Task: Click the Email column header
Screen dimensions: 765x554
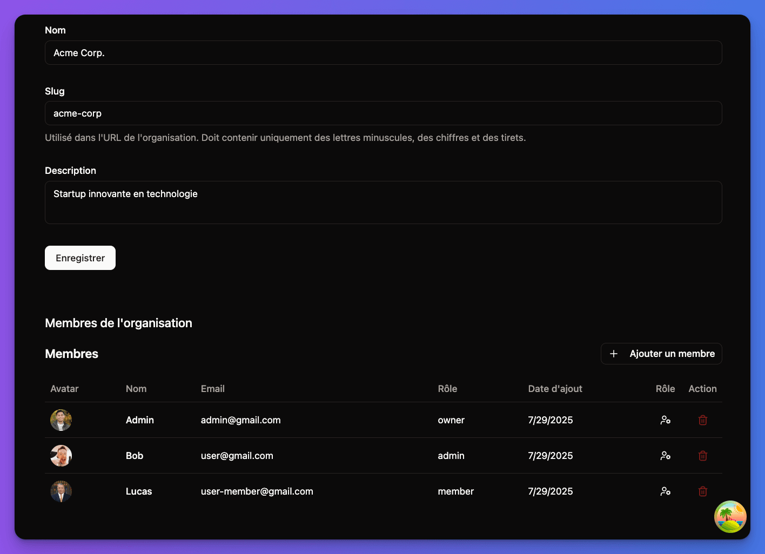Action: click(213, 388)
